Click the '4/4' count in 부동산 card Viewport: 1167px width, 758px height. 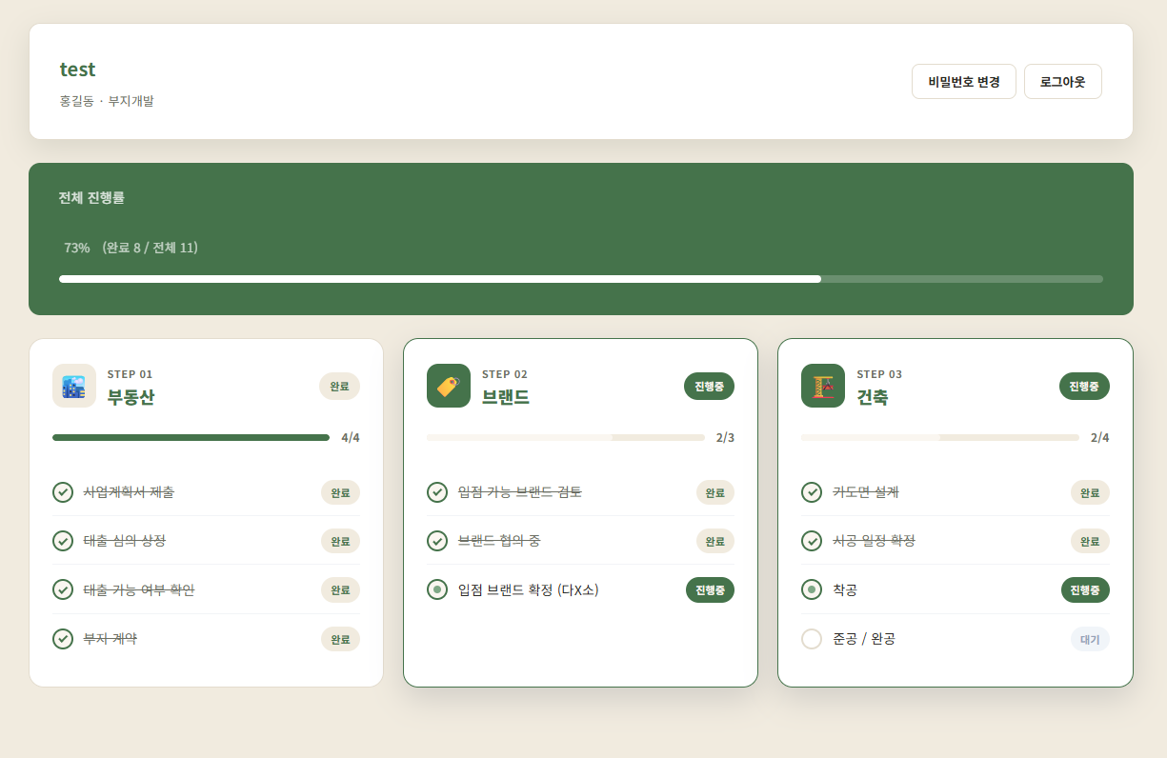351,438
